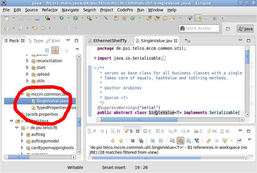Close the Search view tab

[x=138, y=131]
